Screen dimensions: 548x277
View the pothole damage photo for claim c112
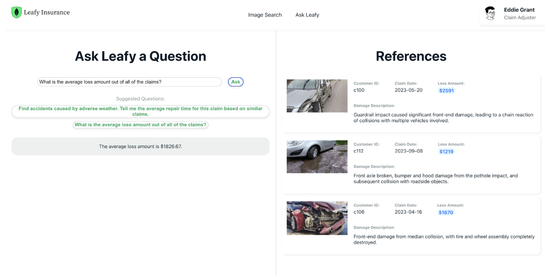[317, 157]
